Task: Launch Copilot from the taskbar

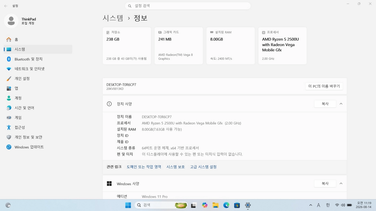Action: click(205, 205)
